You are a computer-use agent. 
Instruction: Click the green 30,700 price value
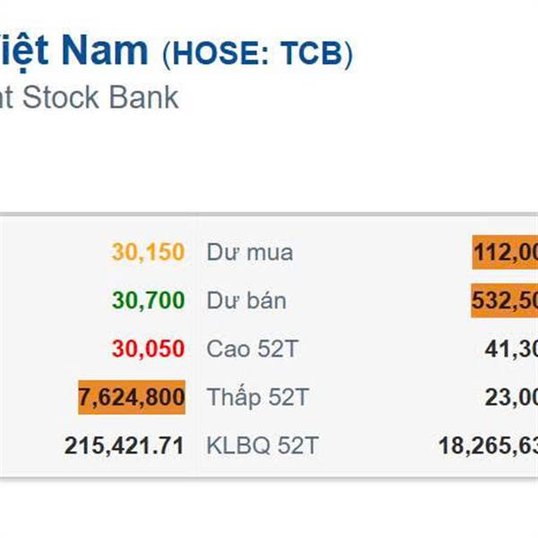click(x=148, y=300)
